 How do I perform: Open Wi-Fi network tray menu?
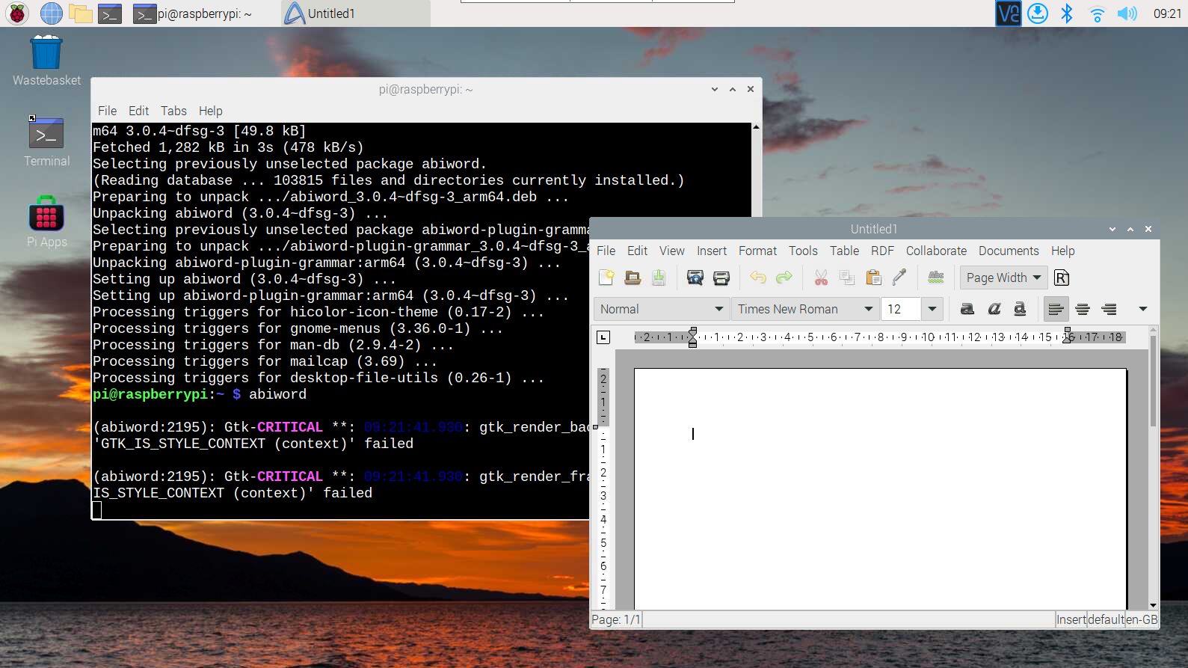point(1097,13)
